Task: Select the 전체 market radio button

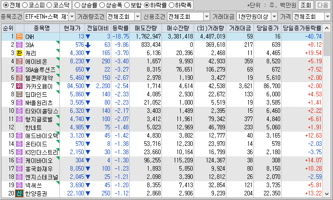Action: coord(6,5)
